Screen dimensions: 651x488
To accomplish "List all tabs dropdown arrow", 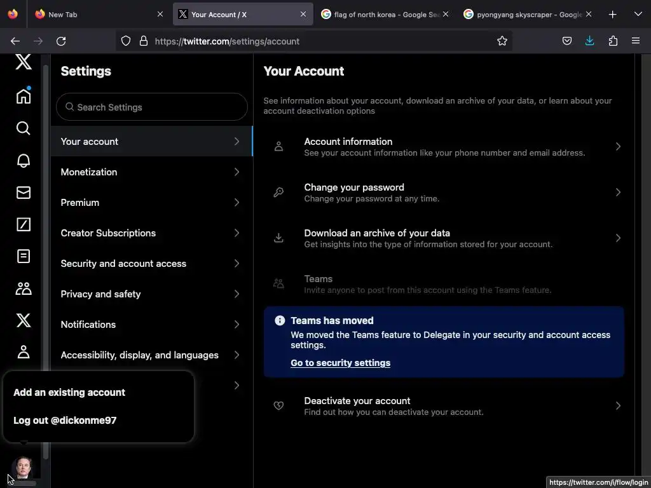I will point(638,14).
